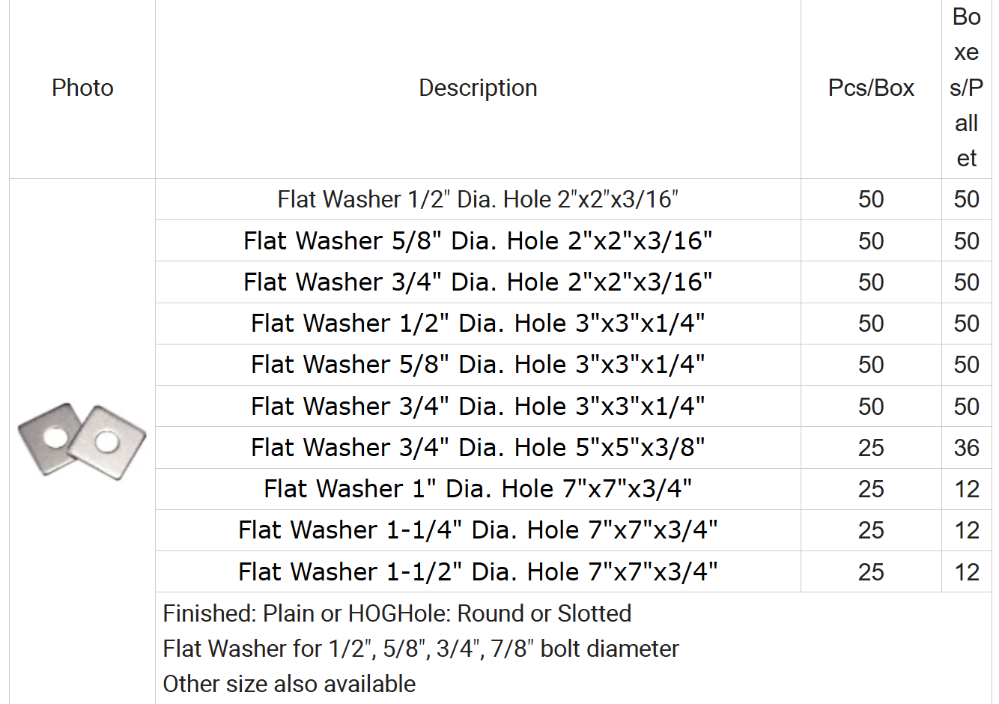Select the Flat Washer 5/8" Hole 3"x3"x1/4" row
Viewport: 999px width, 704px height.
pos(574,365)
